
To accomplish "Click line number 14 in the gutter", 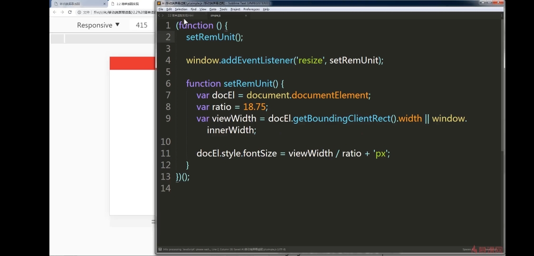I will (165, 188).
